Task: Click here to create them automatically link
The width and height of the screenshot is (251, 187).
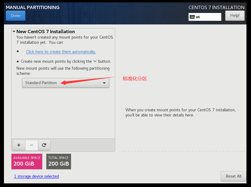Action: pyautogui.click(x=61, y=52)
